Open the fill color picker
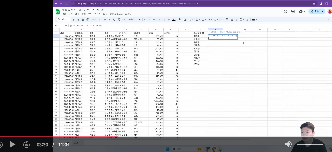Screen dimensions: 332x152 180,20
